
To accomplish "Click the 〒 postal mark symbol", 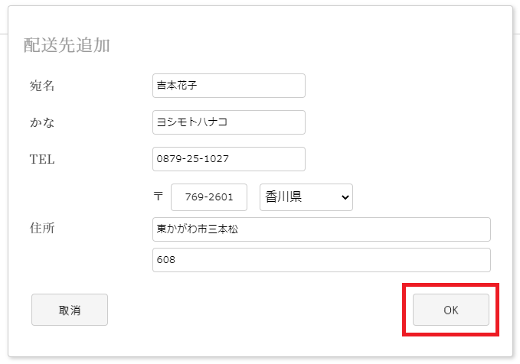I will click(x=159, y=197).
